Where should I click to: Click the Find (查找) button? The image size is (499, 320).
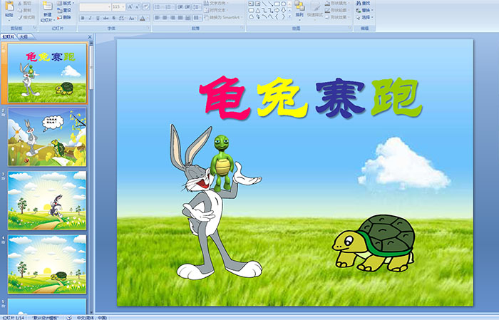[x=363, y=3]
